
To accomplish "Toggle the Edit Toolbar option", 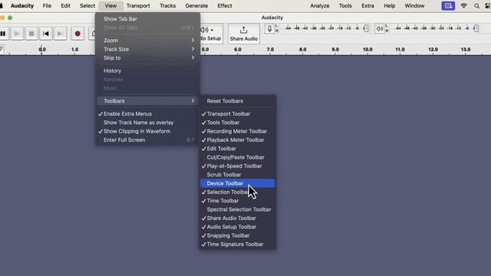I will [237, 149].
